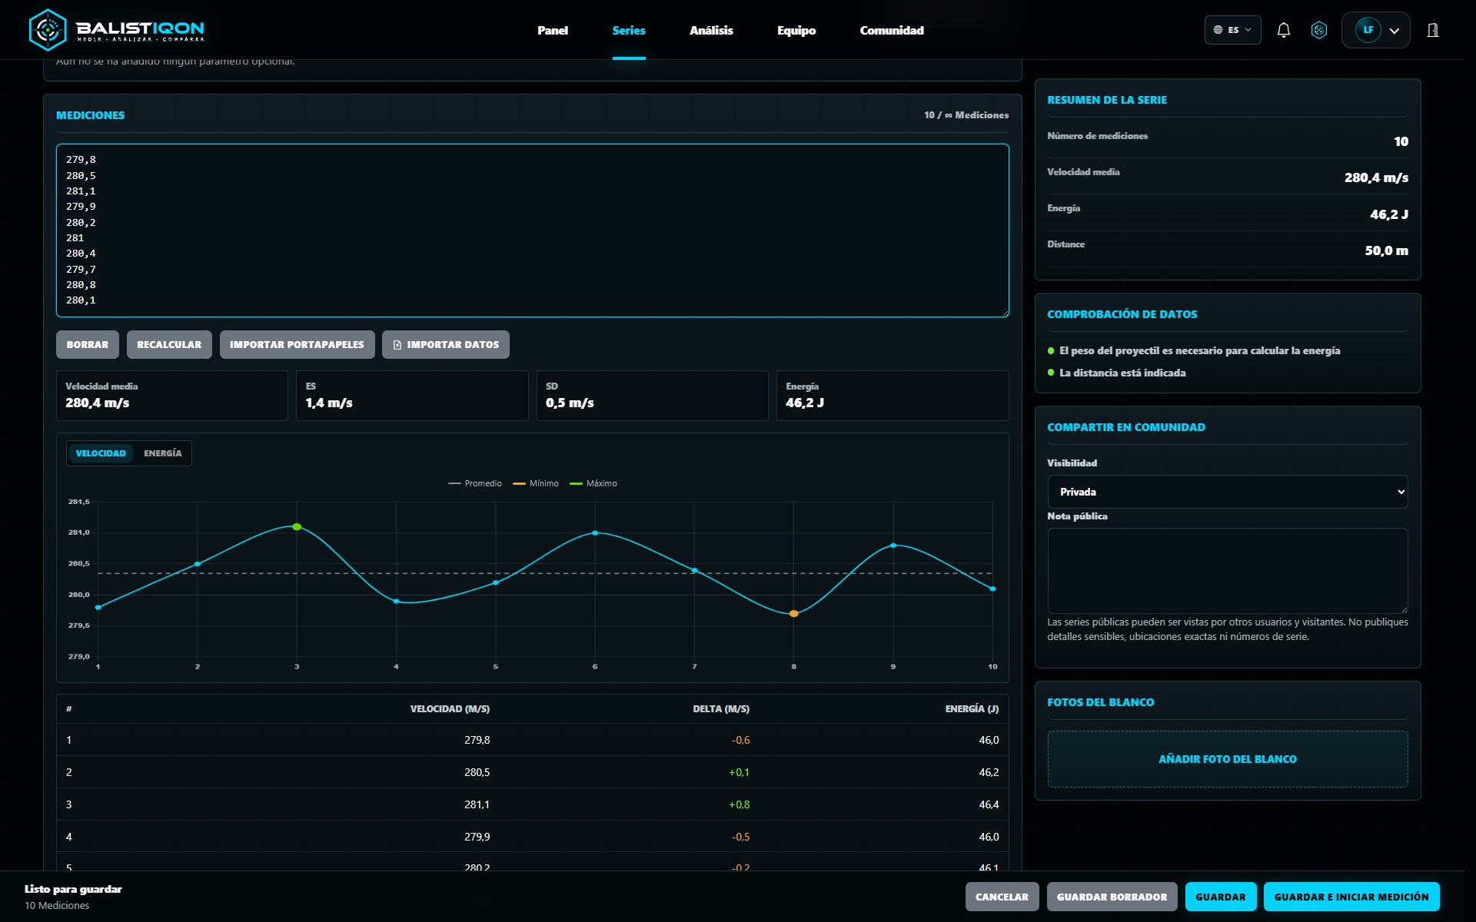This screenshot has width=1476, height=922.
Task: Expand the ES language selector
Action: click(1232, 30)
